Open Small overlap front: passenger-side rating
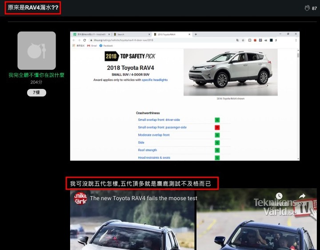The width and height of the screenshot is (320, 250). (162, 127)
